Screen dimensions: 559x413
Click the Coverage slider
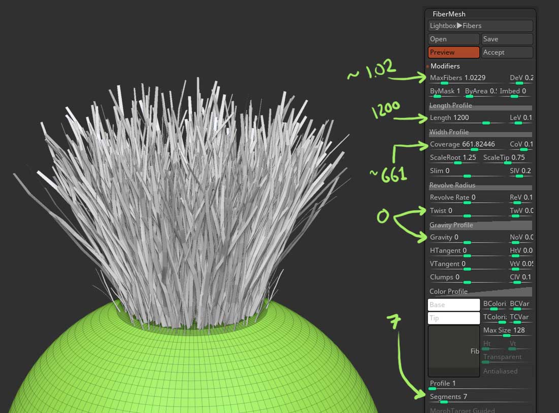(x=467, y=145)
